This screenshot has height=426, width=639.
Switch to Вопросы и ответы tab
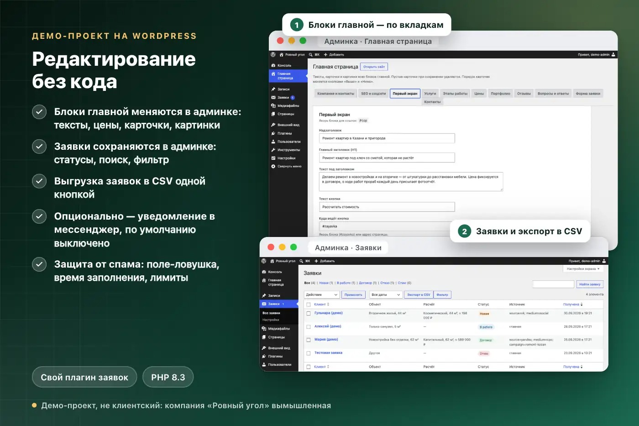pos(553,94)
